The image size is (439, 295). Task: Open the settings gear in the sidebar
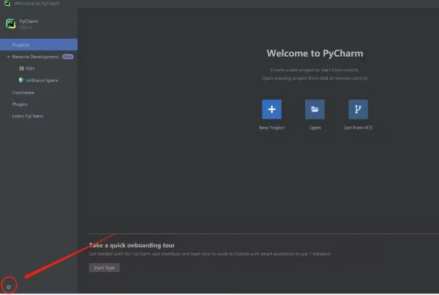[x=9, y=287]
